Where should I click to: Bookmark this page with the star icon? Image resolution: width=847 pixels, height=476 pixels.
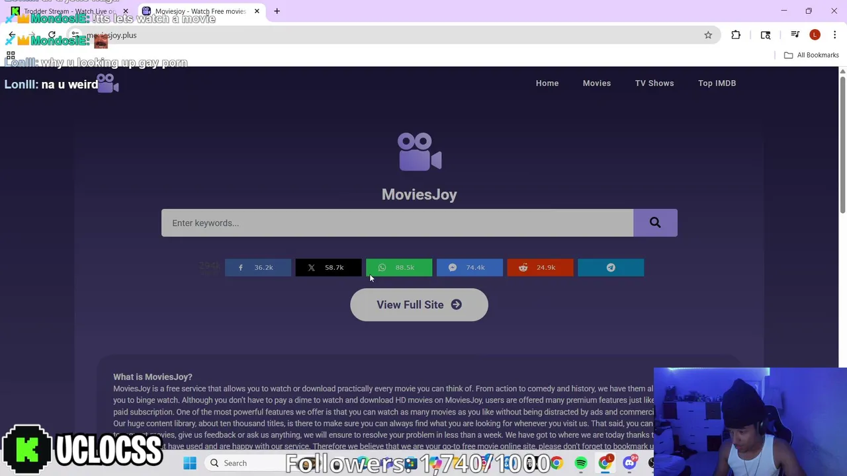click(708, 35)
